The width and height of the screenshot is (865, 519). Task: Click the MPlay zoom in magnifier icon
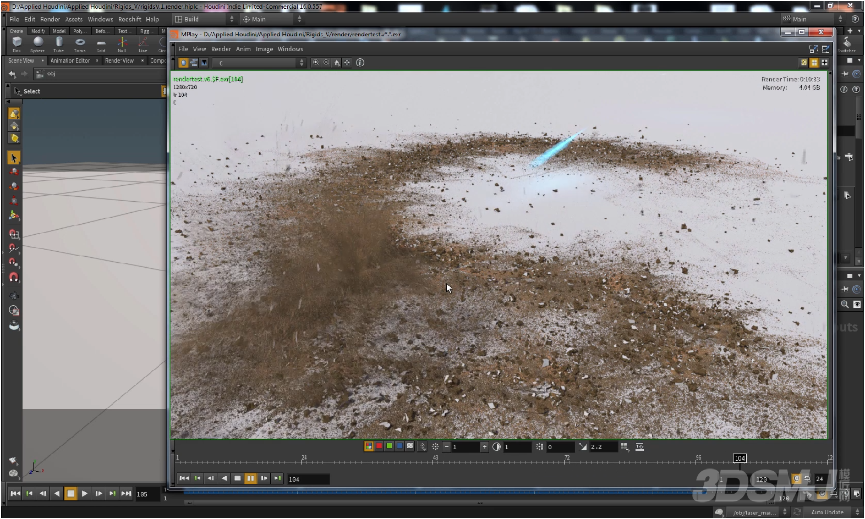[x=316, y=63]
